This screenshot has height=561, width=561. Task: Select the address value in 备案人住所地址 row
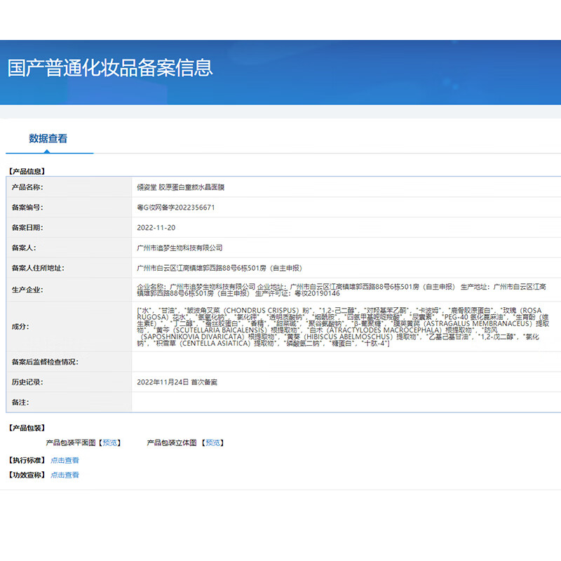coord(219,268)
